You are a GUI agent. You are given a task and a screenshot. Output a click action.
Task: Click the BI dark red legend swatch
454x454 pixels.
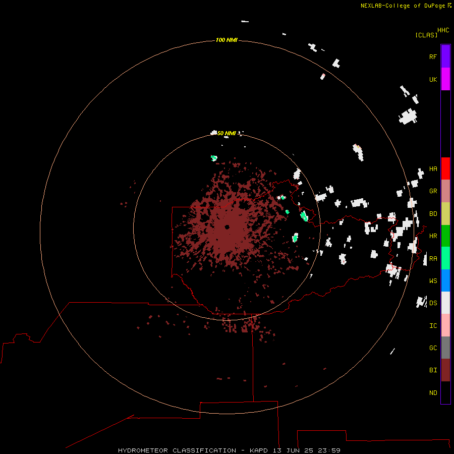(x=445, y=370)
